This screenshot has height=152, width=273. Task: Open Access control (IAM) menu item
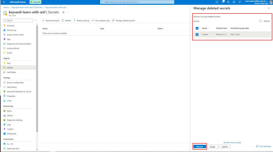click(15, 34)
